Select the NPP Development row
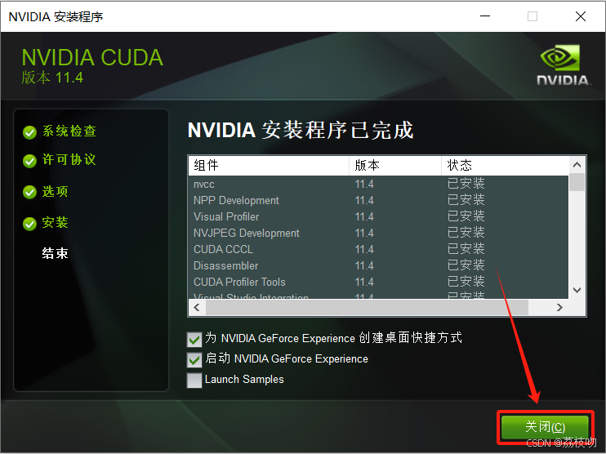Image resolution: width=606 pixels, height=454 pixels. coord(379,200)
